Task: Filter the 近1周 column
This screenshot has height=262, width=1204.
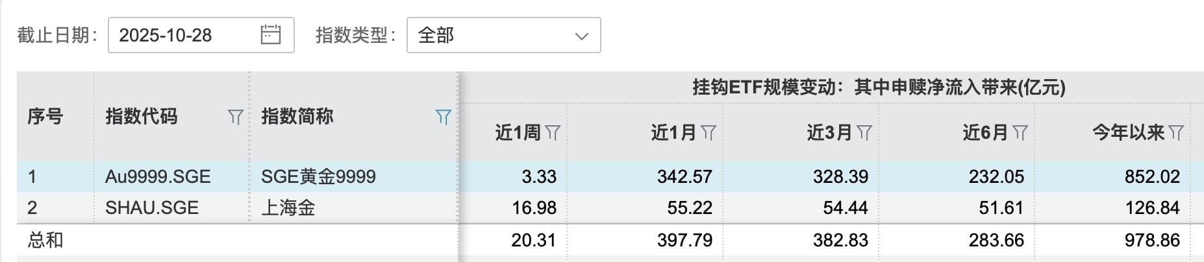Action: click(553, 133)
